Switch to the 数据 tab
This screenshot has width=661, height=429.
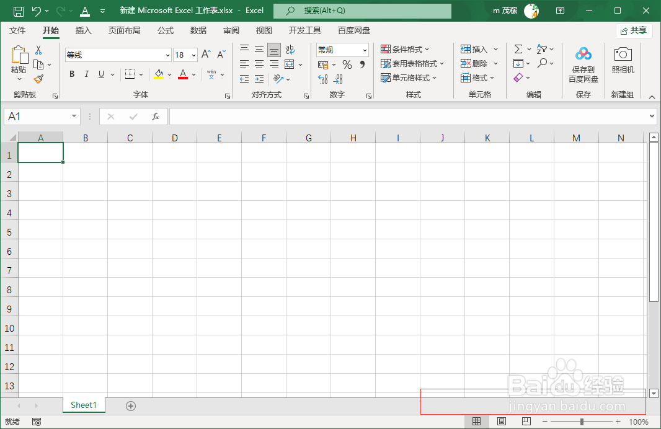(198, 31)
